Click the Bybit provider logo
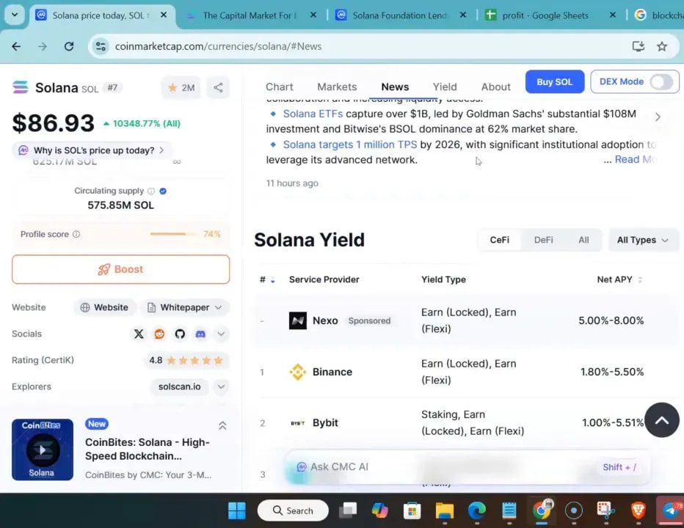 (298, 422)
